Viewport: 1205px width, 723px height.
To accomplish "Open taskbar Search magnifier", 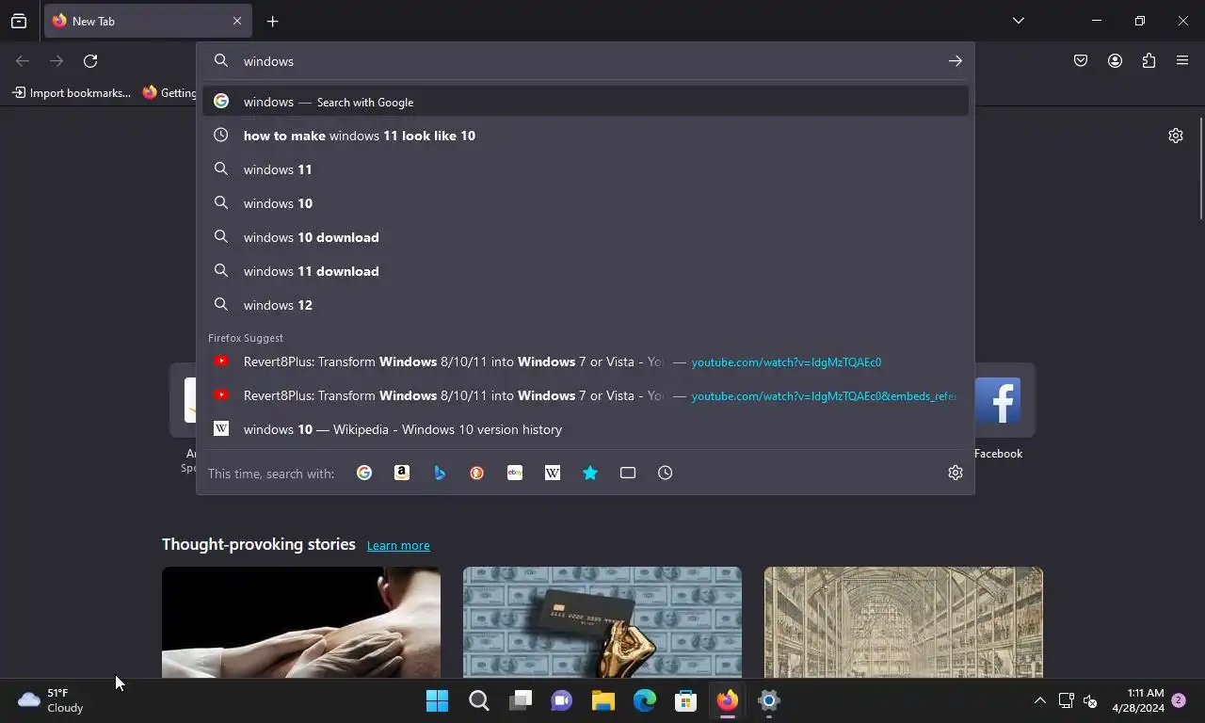I will click(479, 700).
